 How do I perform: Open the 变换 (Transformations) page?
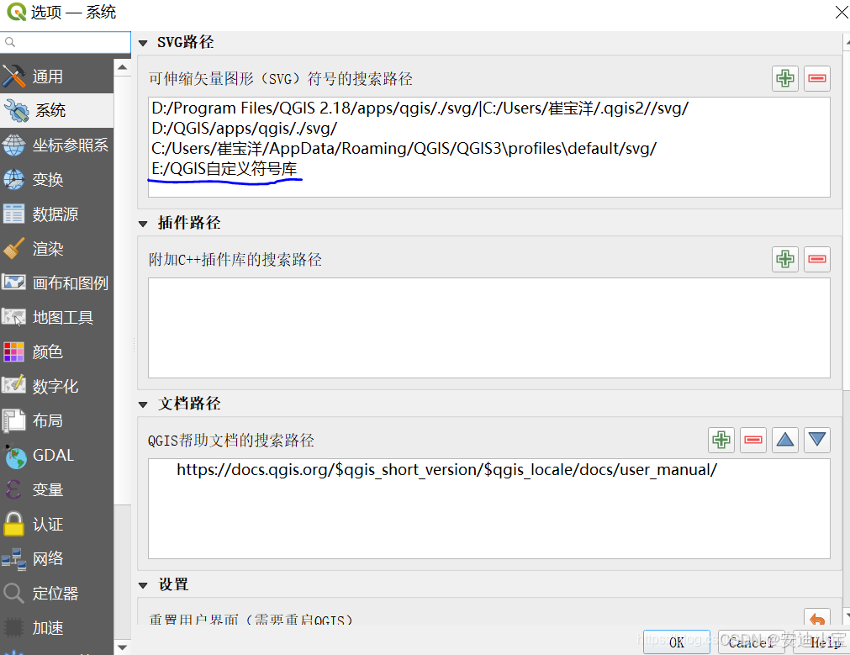click(x=56, y=179)
